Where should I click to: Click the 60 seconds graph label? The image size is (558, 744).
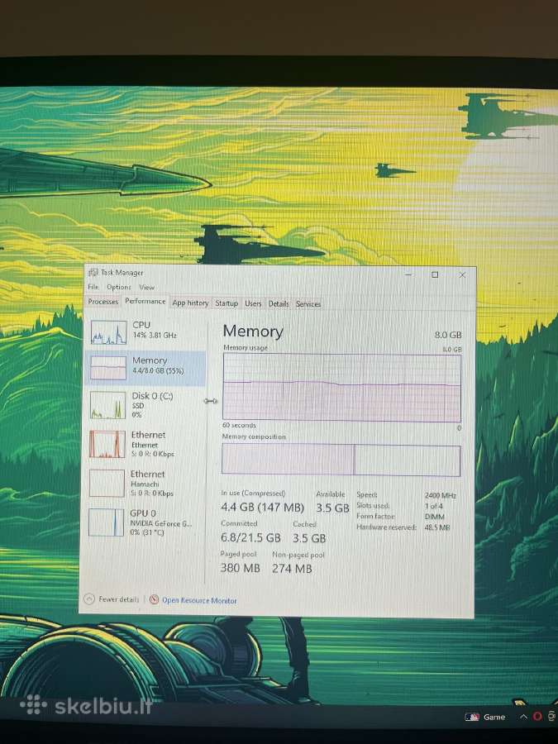[x=239, y=425]
